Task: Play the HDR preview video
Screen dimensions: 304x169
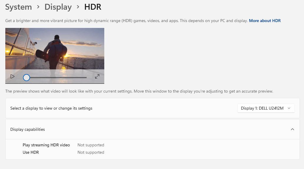Action: tap(12, 77)
